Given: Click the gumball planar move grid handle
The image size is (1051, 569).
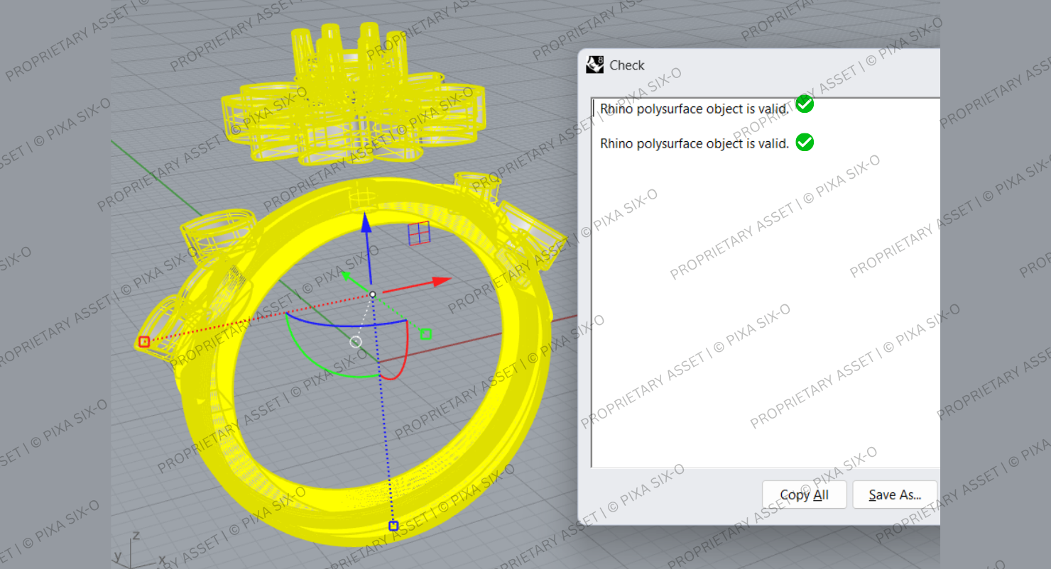Looking at the screenshot, I should click(x=418, y=232).
